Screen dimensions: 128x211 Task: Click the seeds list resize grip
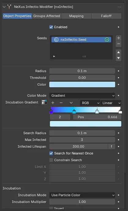pos(84,57)
